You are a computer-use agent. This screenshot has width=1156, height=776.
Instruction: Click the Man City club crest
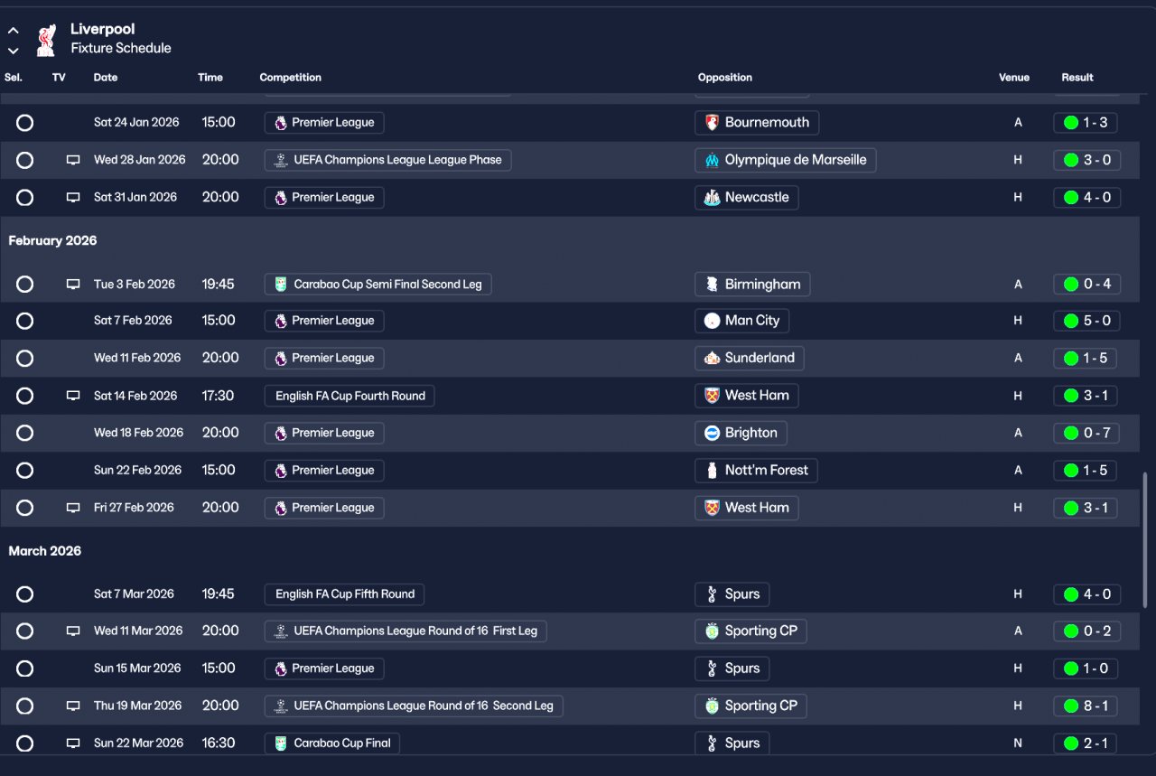(712, 321)
